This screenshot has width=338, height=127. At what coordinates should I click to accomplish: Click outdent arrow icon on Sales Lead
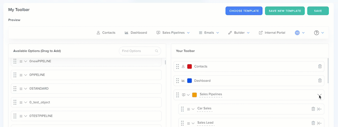tap(319, 123)
